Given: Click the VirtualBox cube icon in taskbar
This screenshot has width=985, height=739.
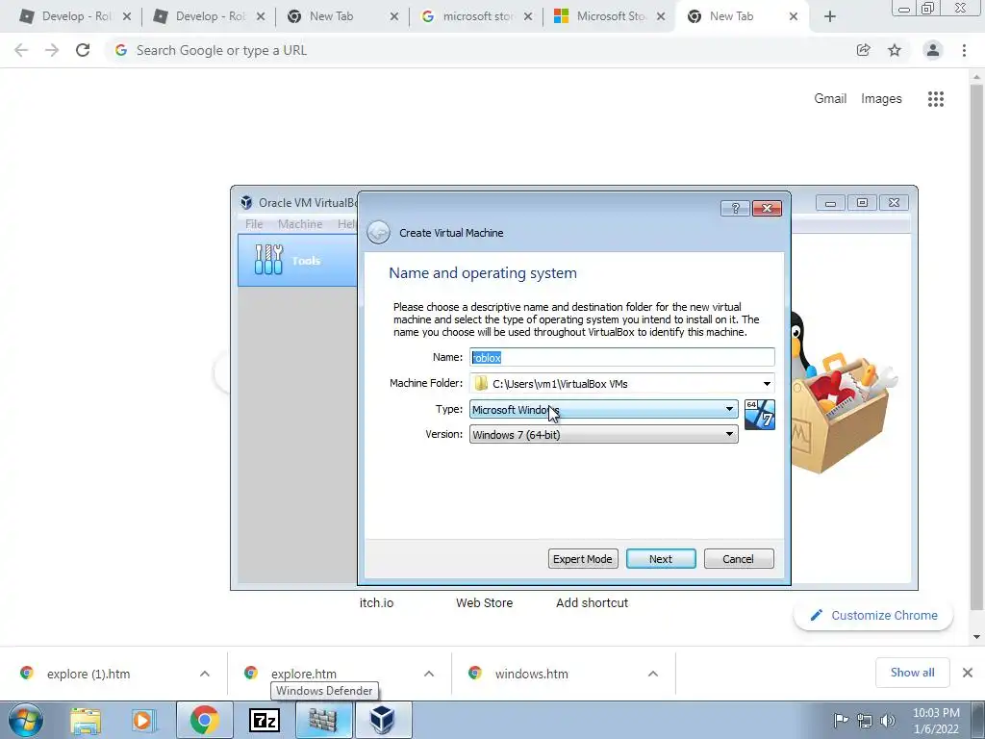Looking at the screenshot, I should [x=382, y=720].
